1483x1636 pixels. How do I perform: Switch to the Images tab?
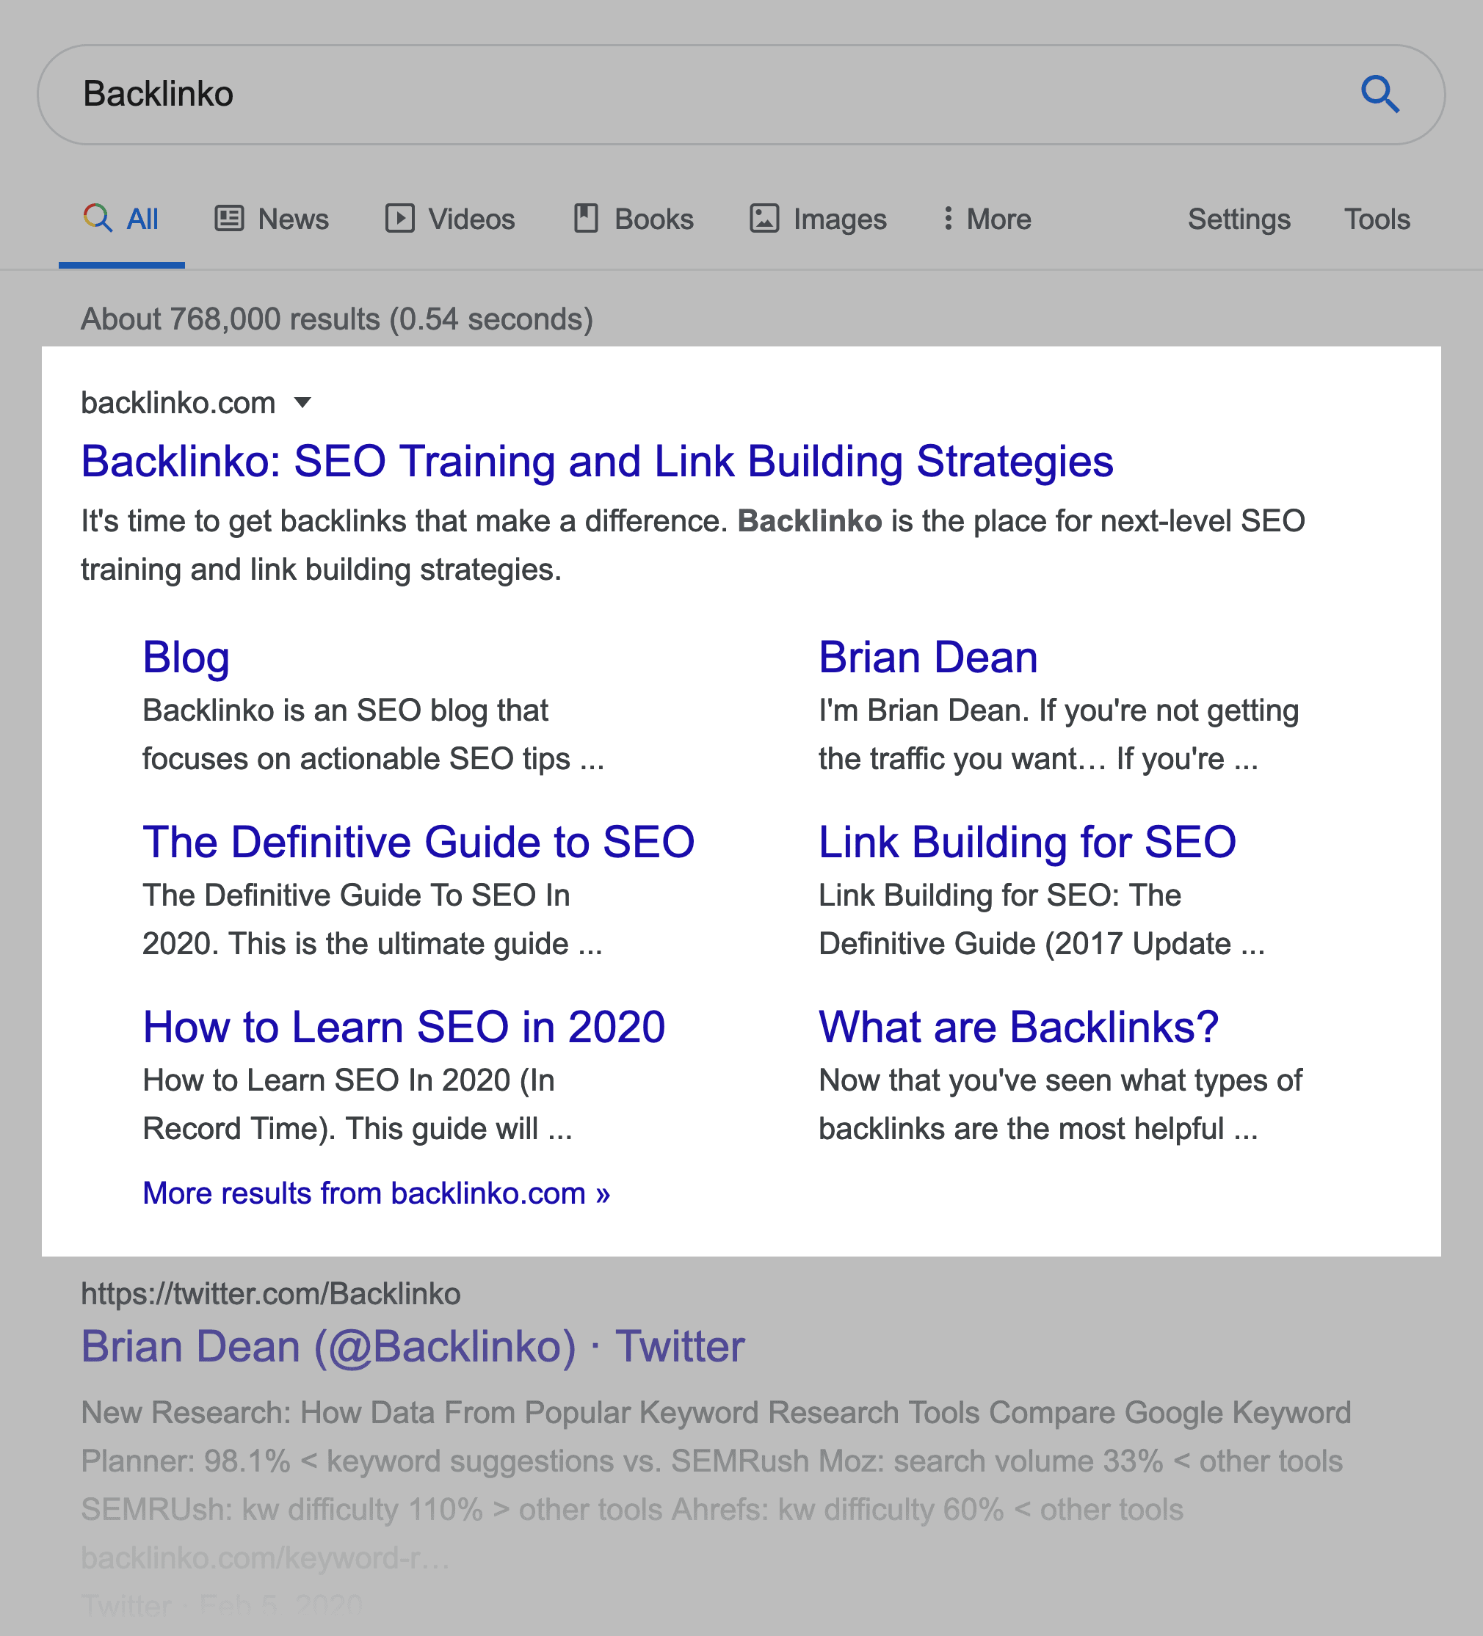click(x=817, y=219)
